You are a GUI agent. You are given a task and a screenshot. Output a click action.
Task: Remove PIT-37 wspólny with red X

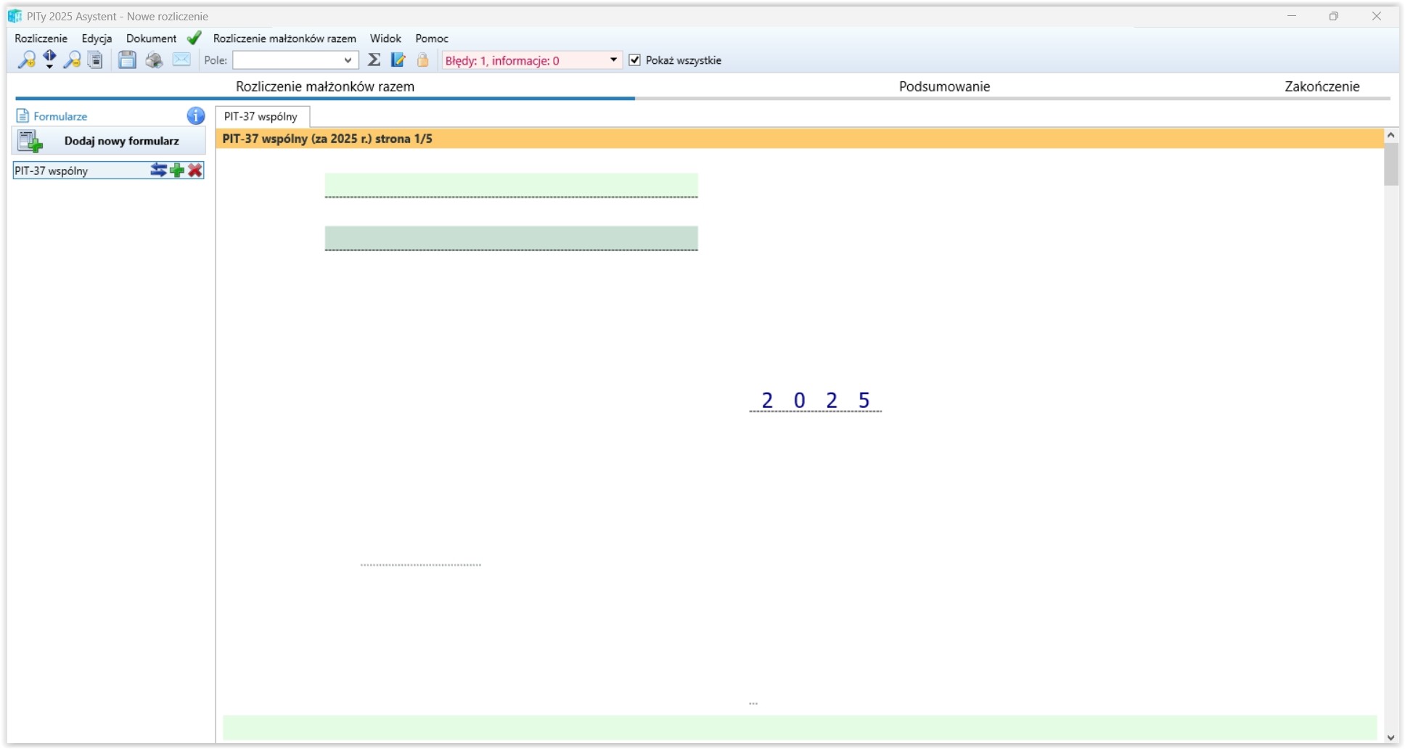[x=195, y=171]
